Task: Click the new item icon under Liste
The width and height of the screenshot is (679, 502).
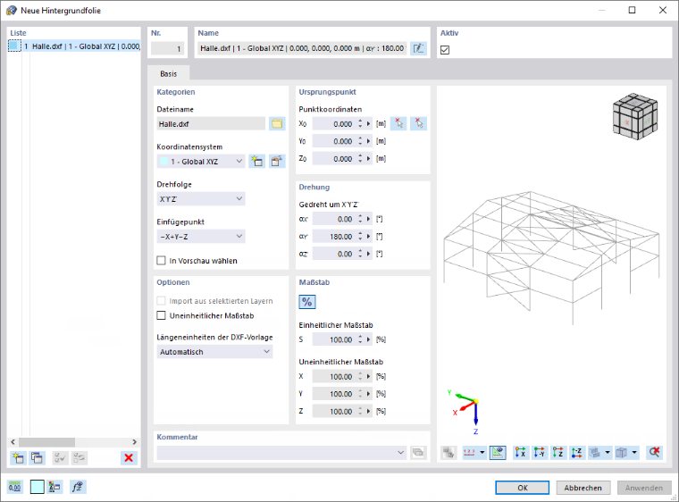Action: pos(18,458)
